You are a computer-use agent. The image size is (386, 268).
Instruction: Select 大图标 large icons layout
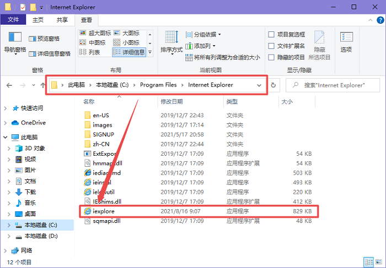click(x=127, y=33)
